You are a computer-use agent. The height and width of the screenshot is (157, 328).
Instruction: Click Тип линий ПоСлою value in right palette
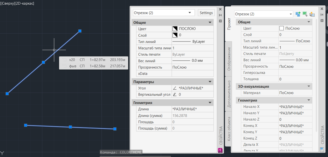point(295,41)
